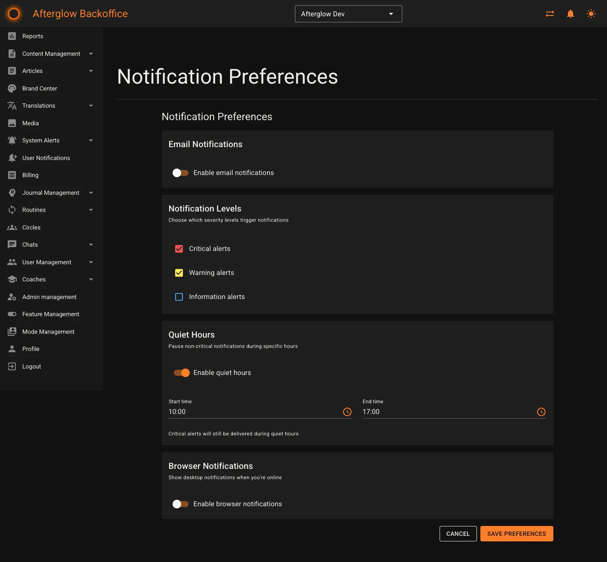This screenshot has width=607, height=562.
Task: Disable the quiet hours toggle
Action: (182, 372)
